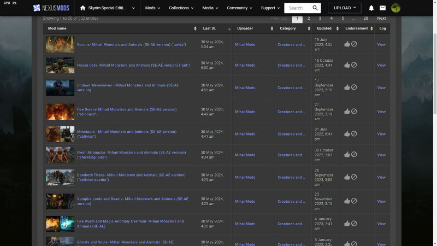Open the Collections menu
Screen dimensions: 437x246
[x=181, y=8]
